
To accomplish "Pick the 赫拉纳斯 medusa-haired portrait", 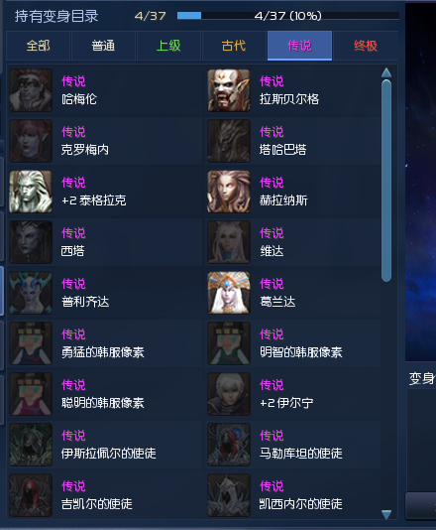I will coord(229,192).
